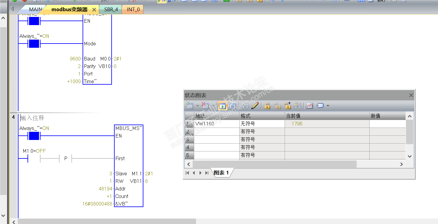The width and height of the screenshot is (438, 224).
Task: Close the modbus变频器 tab
Action: click(x=94, y=10)
